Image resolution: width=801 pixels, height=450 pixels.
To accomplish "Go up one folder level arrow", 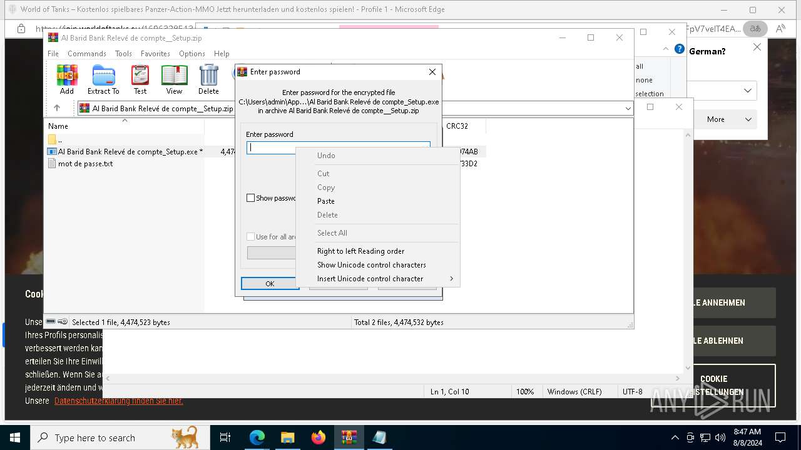I will point(57,108).
